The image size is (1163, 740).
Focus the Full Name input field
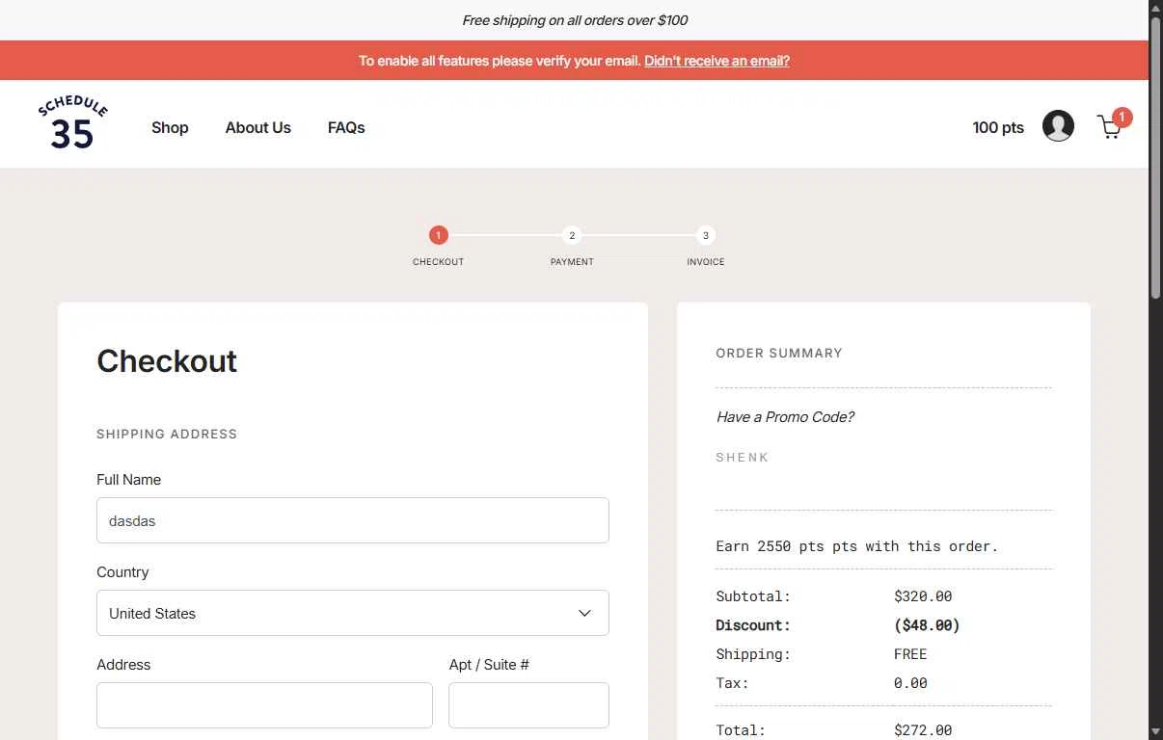(353, 520)
